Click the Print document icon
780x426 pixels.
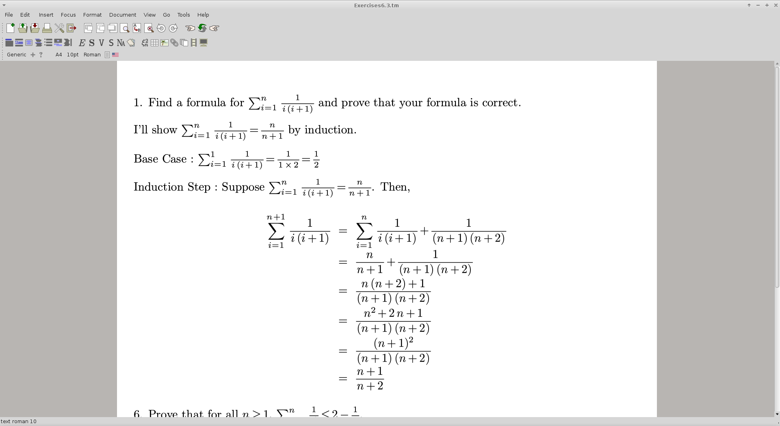click(47, 28)
